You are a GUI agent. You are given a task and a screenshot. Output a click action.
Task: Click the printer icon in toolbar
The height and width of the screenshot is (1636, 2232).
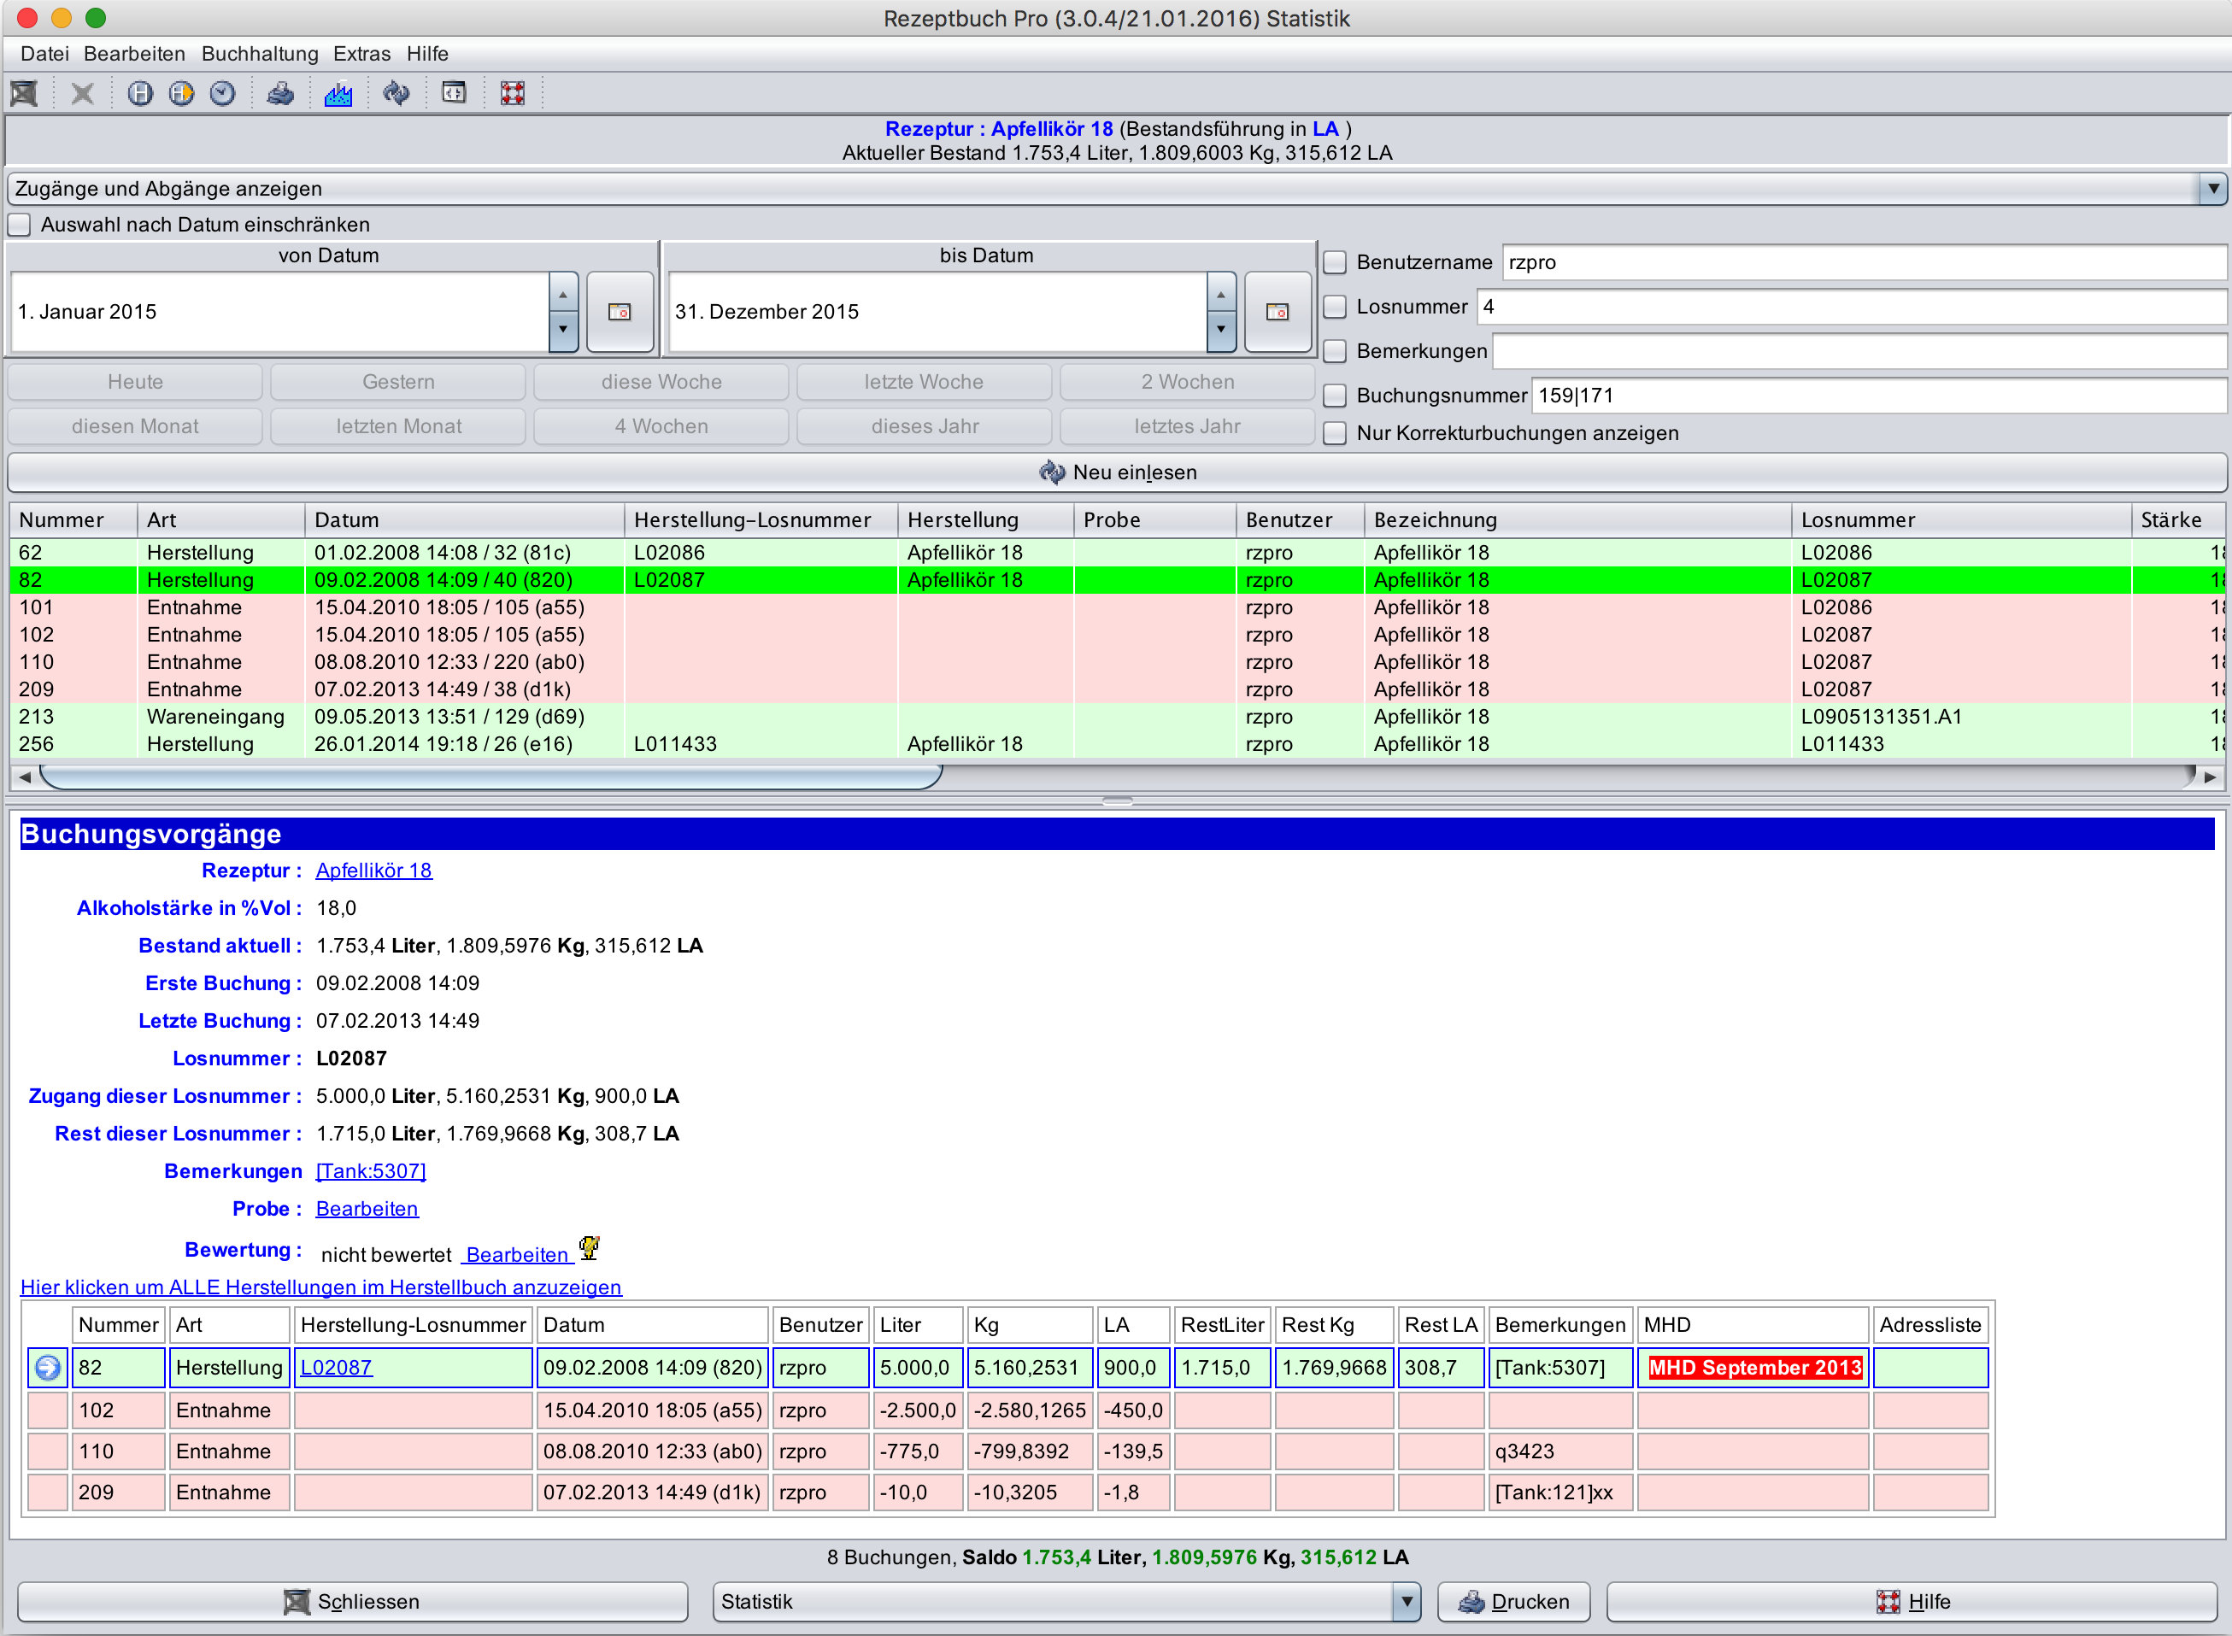click(x=280, y=94)
